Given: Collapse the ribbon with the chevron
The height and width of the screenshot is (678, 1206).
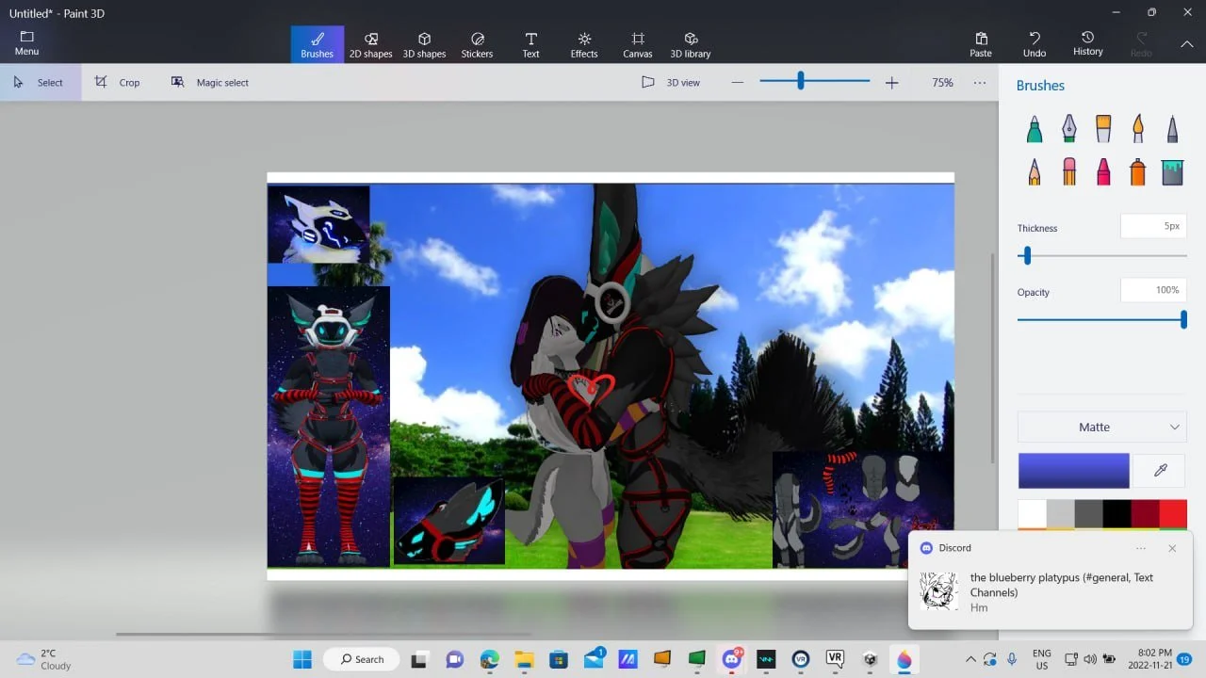Looking at the screenshot, I should (x=1186, y=44).
